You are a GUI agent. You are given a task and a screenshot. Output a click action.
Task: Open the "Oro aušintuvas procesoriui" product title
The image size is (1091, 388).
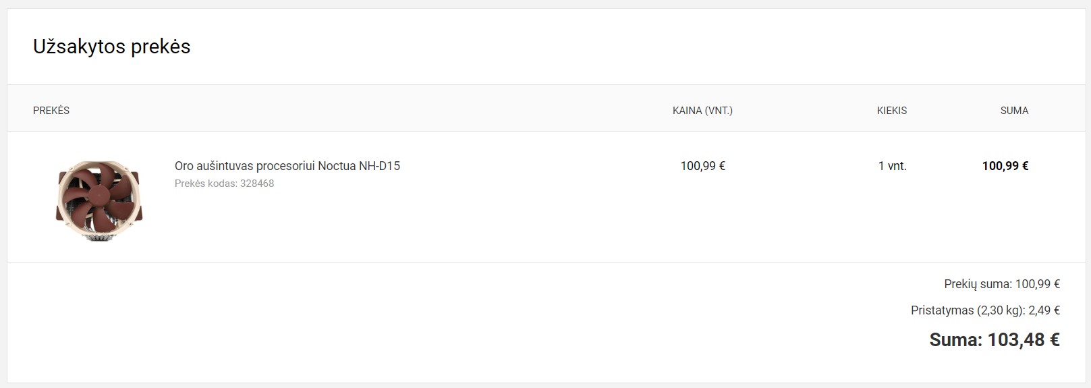tap(245, 166)
